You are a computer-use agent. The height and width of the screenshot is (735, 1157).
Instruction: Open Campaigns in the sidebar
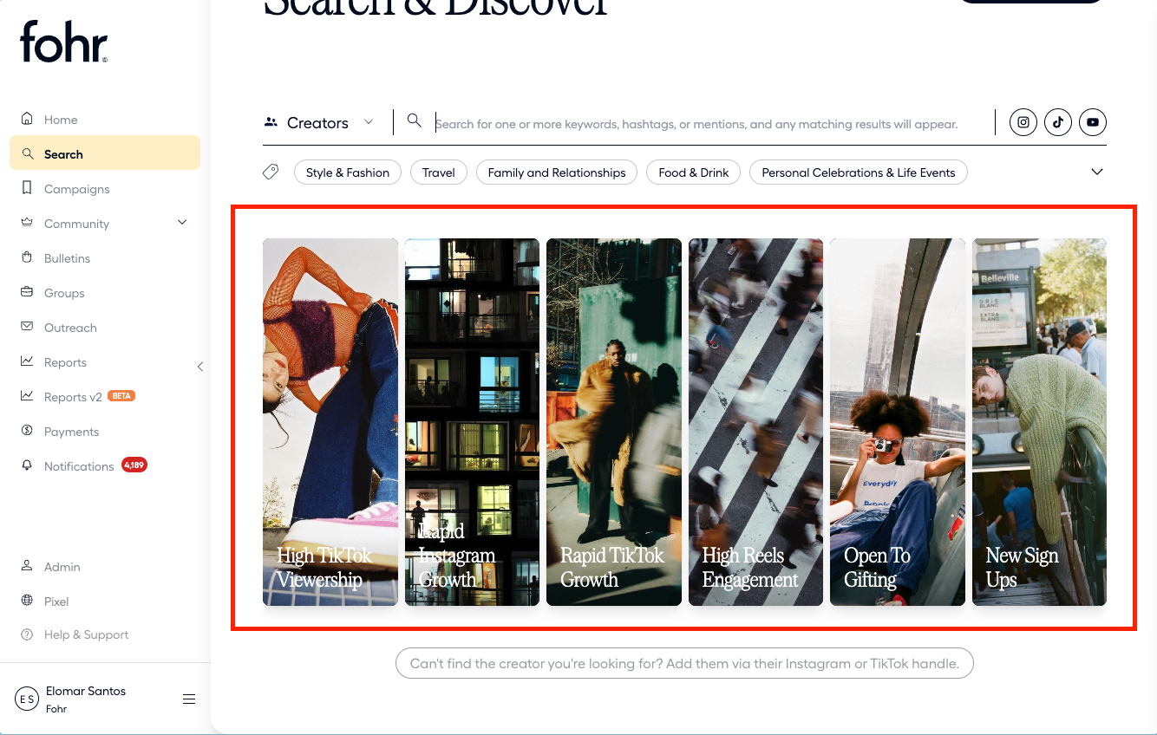click(76, 189)
